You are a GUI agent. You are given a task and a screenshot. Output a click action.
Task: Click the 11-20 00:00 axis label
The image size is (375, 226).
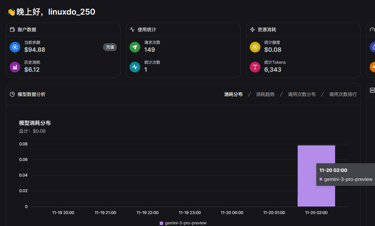232,213
